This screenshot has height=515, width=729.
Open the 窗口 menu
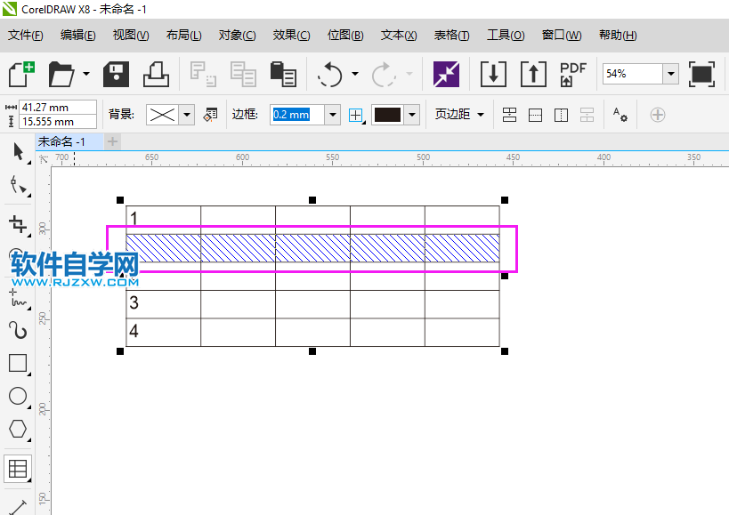[562, 36]
